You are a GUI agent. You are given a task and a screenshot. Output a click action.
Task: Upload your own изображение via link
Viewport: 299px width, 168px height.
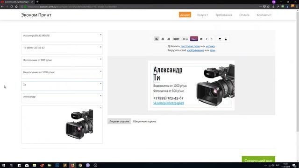coord(195,50)
